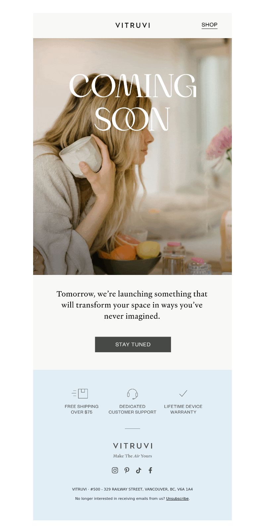
Task: Click the Unsubscribe link
Action: 177,498
